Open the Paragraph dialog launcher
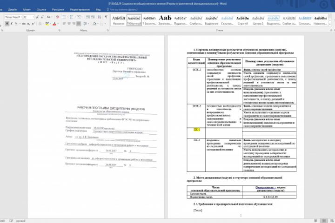Screen dimensions: 335x223 (x=107, y=31)
